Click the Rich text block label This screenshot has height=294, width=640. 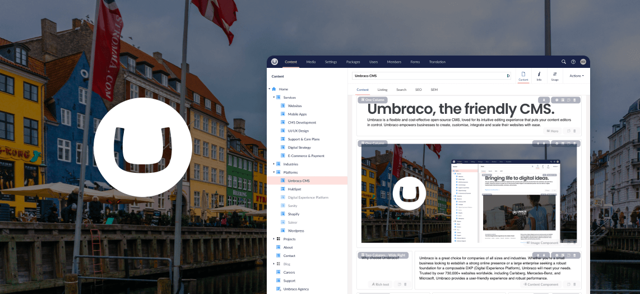(x=381, y=284)
